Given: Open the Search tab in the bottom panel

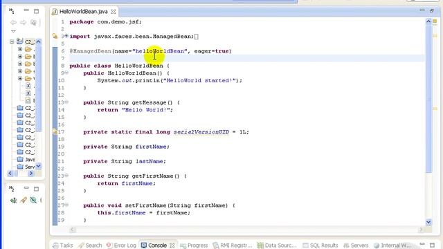Looking at the screenshot, I should (90, 246).
